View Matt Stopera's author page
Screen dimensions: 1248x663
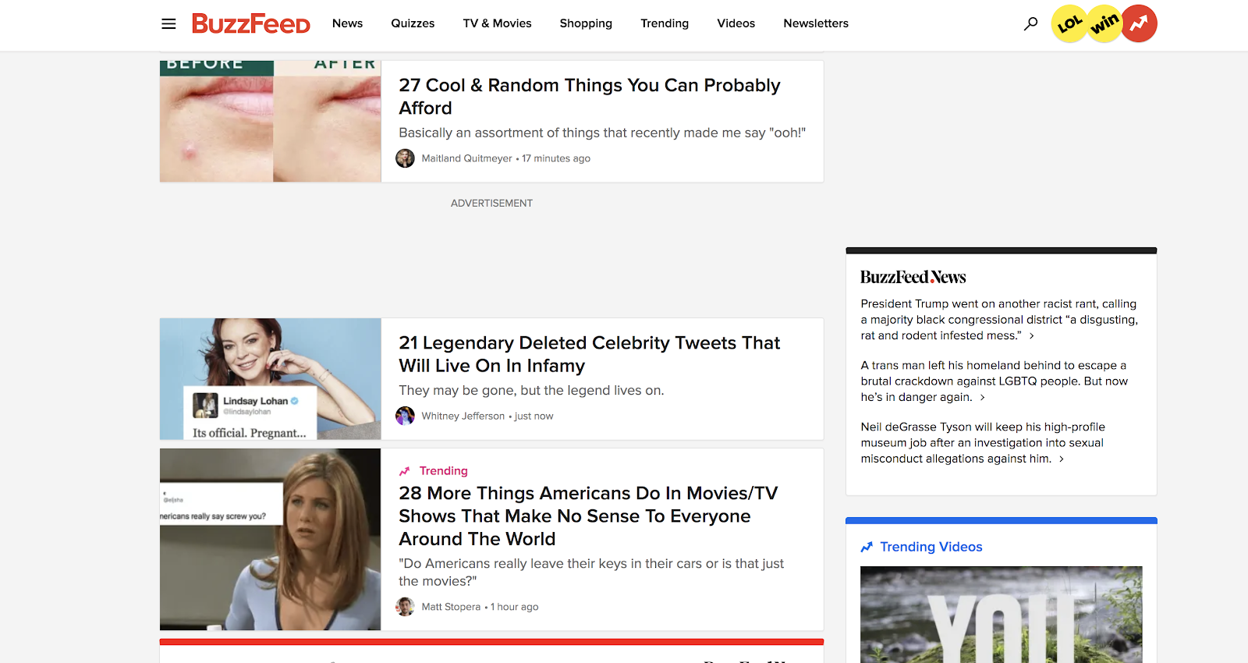click(x=451, y=607)
